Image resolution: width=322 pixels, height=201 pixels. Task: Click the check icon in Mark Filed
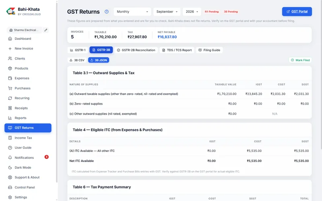pos(293,60)
